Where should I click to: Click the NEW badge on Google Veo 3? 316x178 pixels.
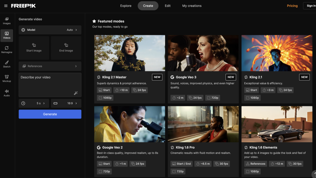pos(231,77)
